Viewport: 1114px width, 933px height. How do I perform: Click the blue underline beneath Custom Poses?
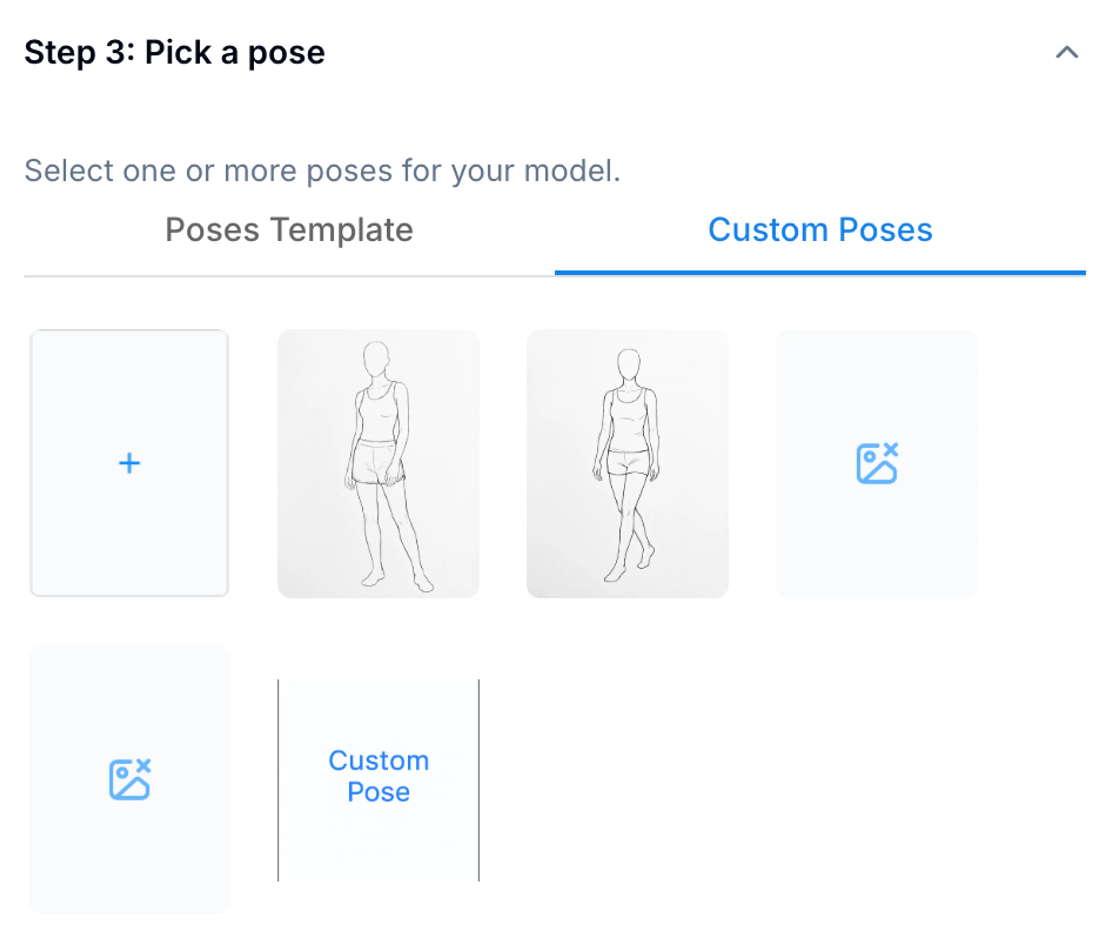coord(820,273)
